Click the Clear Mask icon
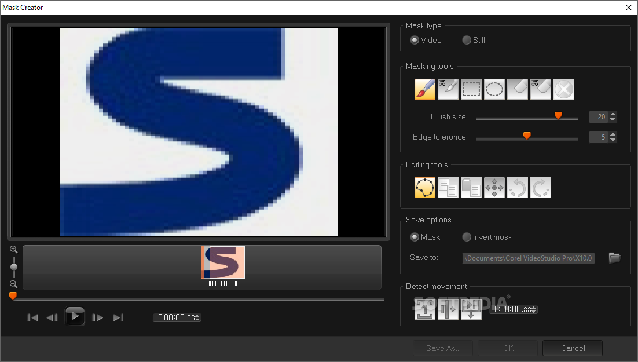 (564, 89)
